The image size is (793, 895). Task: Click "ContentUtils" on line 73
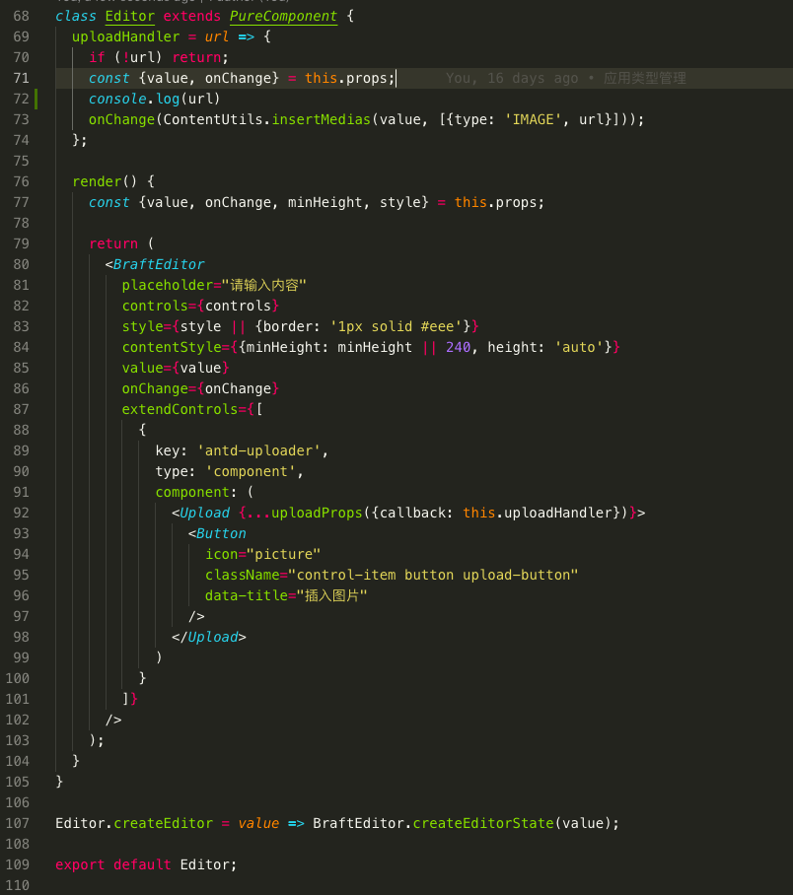coord(212,119)
